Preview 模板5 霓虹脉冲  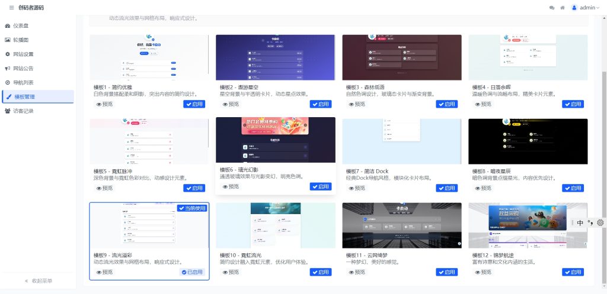point(104,188)
